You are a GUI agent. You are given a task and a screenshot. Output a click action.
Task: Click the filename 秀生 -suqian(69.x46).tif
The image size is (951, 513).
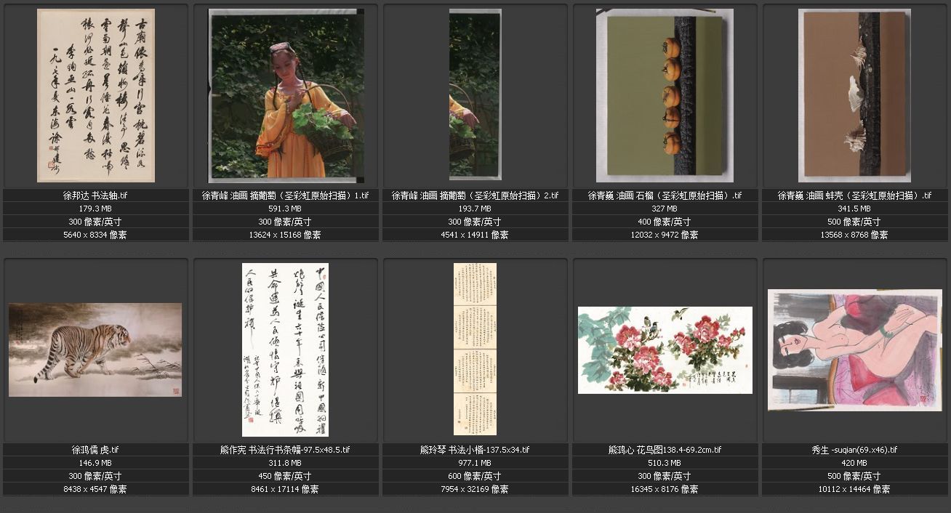(x=854, y=450)
